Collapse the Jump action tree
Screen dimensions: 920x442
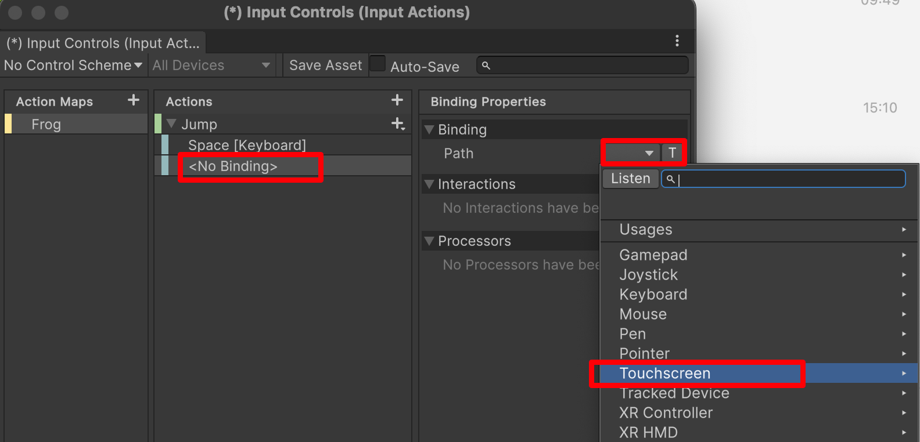171,124
